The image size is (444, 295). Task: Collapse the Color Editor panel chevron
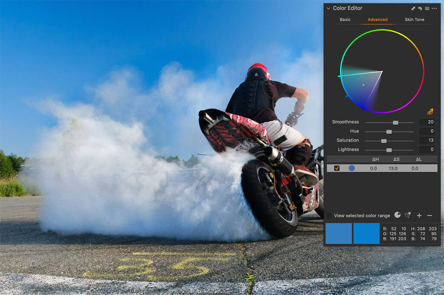[328, 8]
